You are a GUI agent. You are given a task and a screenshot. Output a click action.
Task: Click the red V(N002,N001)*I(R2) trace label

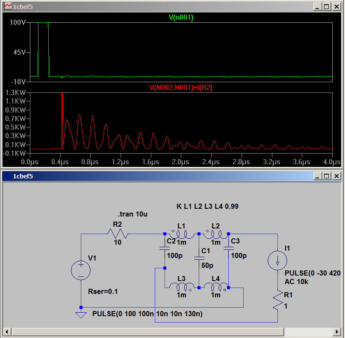tap(181, 88)
